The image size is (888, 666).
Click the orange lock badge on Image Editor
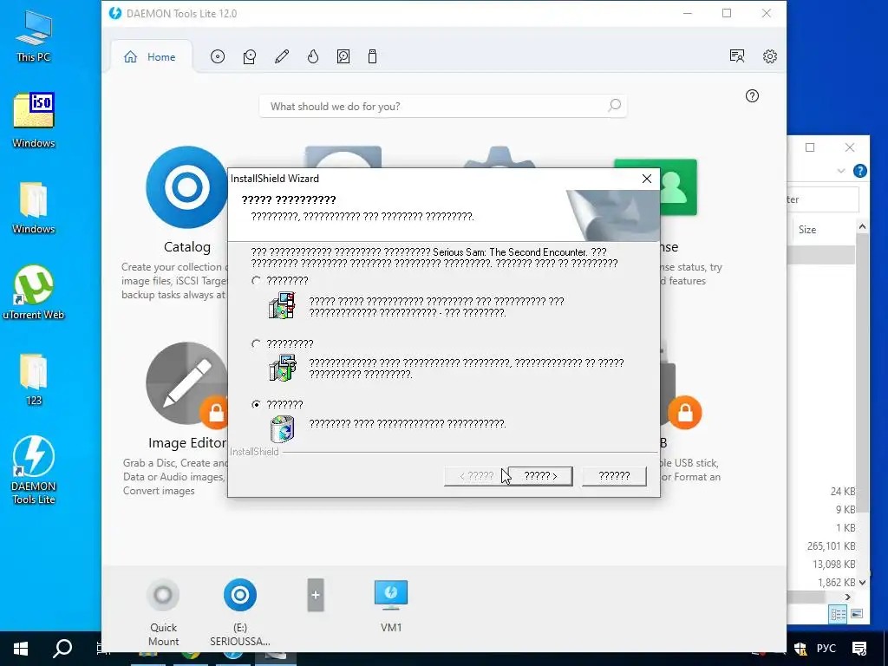pyautogui.click(x=215, y=413)
